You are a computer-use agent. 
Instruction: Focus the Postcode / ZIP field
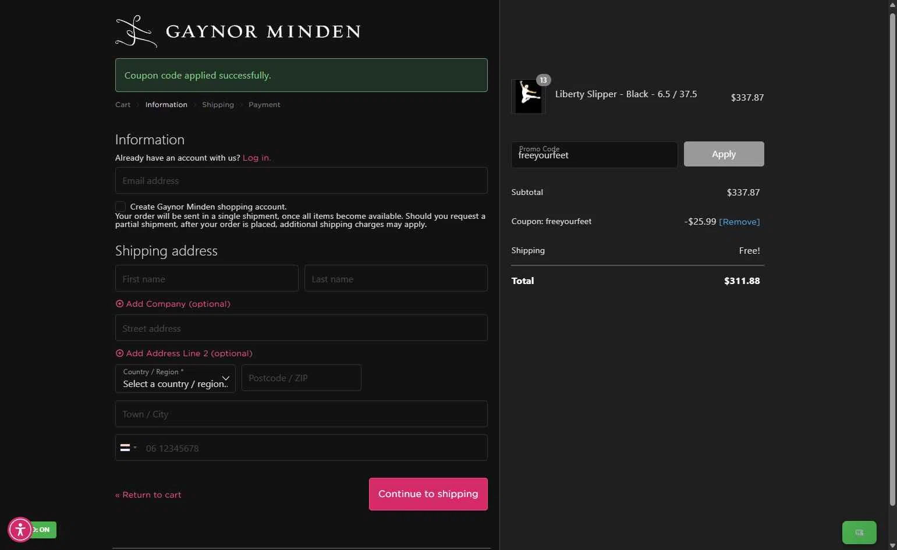(x=302, y=378)
